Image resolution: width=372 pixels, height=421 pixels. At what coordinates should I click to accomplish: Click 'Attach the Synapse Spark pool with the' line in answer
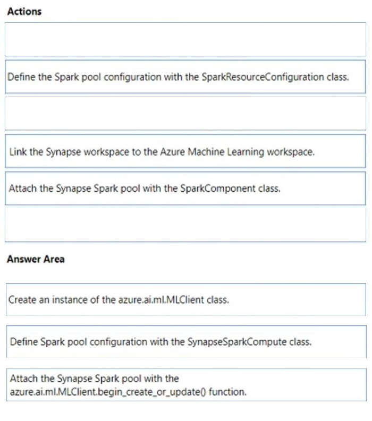click(95, 379)
